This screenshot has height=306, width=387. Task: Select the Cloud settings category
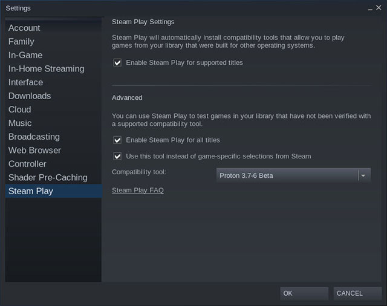tap(19, 109)
